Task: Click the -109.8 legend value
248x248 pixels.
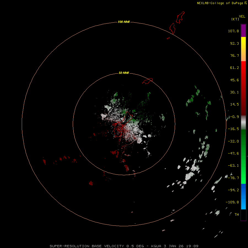Action: tap(232, 202)
